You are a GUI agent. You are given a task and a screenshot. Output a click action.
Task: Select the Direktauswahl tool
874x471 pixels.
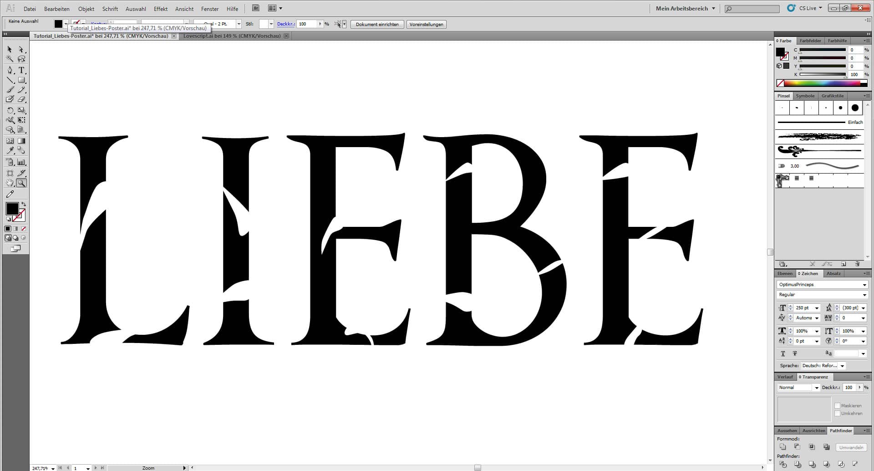(20, 50)
